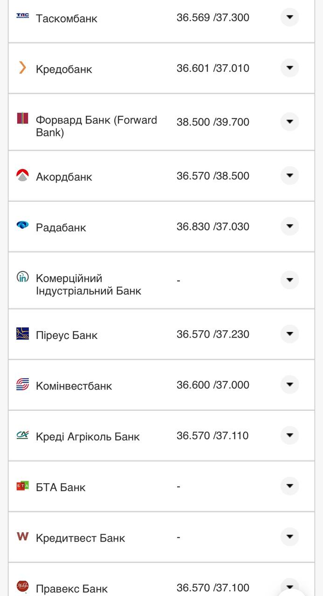Click Креді Агріколь rate 36.570 /37.110
The width and height of the screenshot is (323, 596).
(x=213, y=436)
